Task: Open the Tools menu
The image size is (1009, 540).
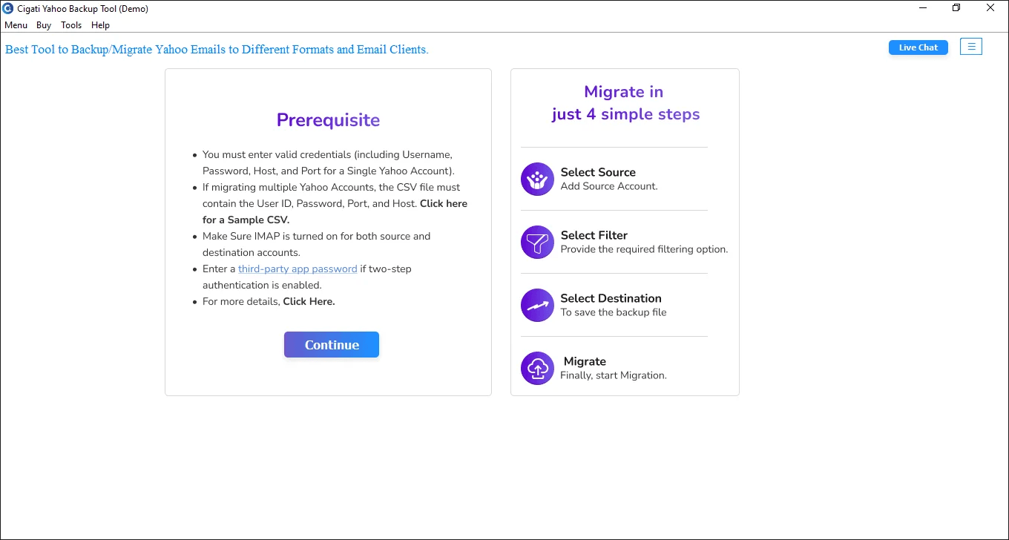Action: click(70, 24)
